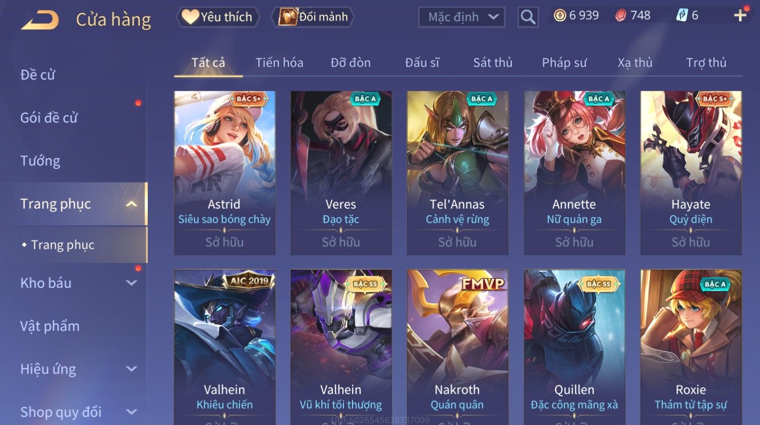Switch to the Pháp sư tab
The image size is (760, 425).
[x=564, y=63]
